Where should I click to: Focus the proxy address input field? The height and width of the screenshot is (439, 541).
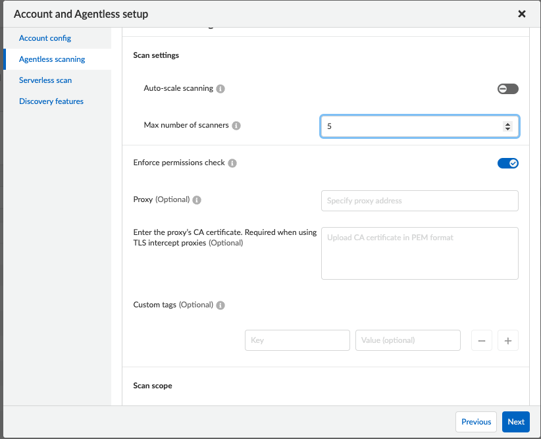coord(419,201)
